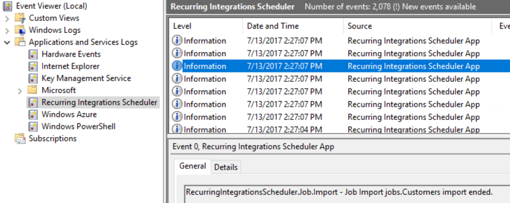Expand the Windows Logs node
The image size is (510, 203).
pos(7,30)
